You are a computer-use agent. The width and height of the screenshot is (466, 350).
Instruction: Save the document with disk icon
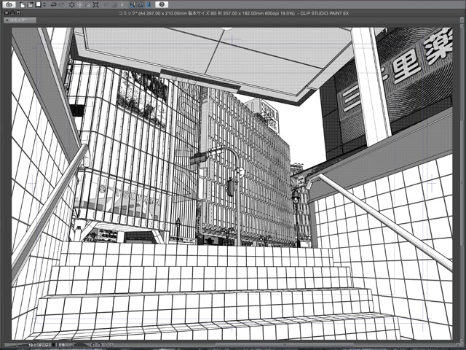click(x=39, y=5)
